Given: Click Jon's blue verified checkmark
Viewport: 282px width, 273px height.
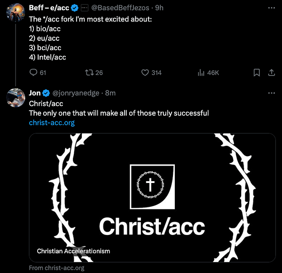Looking at the screenshot, I should 46,93.
